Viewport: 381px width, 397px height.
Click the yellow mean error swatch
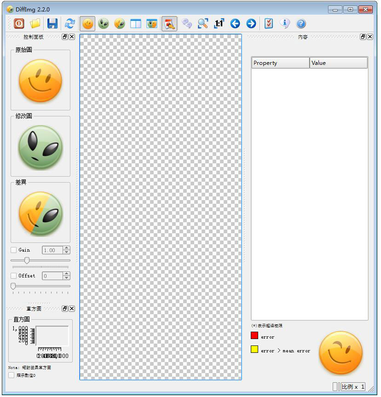pyautogui.click(x=254, y=349)
